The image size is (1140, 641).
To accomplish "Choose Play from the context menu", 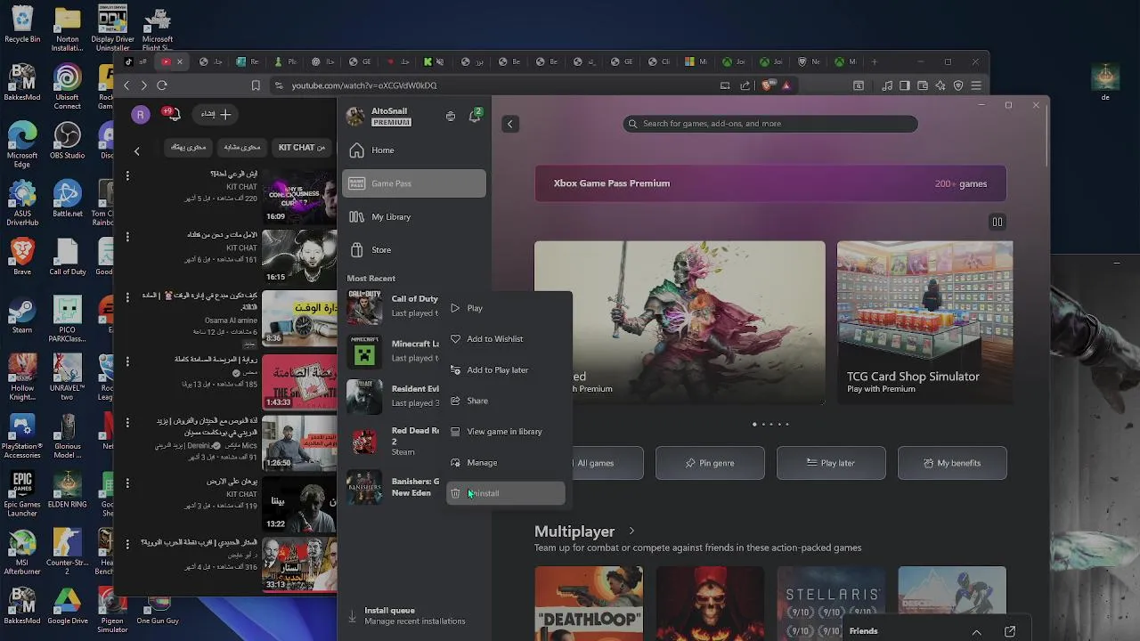I will 505,308.
